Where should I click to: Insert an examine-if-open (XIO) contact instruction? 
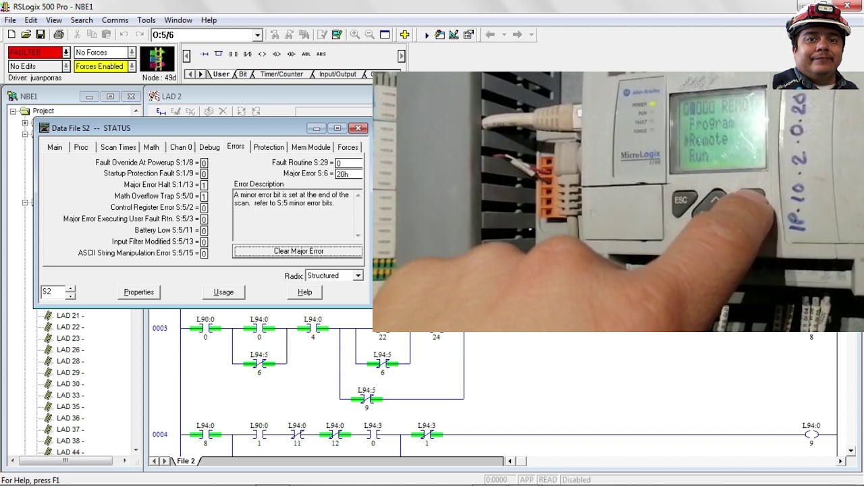247,54
